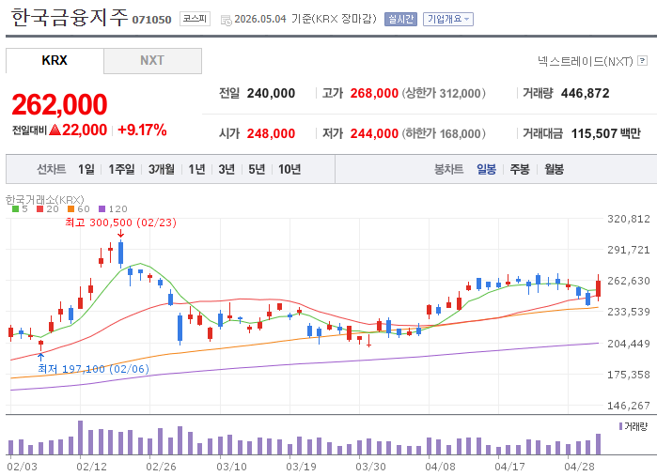Screen dimensions: 657x476
Task: Click the 거래량 volume legend
Action: click(634, 426)
